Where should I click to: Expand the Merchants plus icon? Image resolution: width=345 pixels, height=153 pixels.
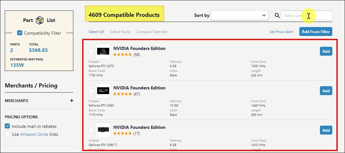71,101
